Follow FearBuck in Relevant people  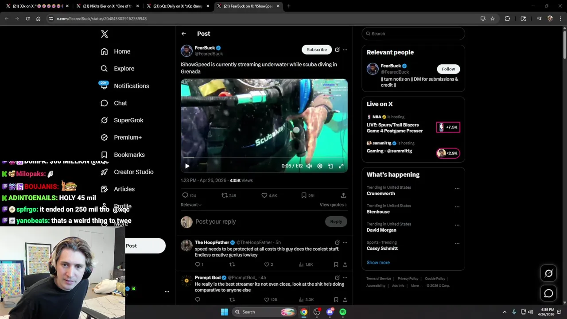[448, 69]
